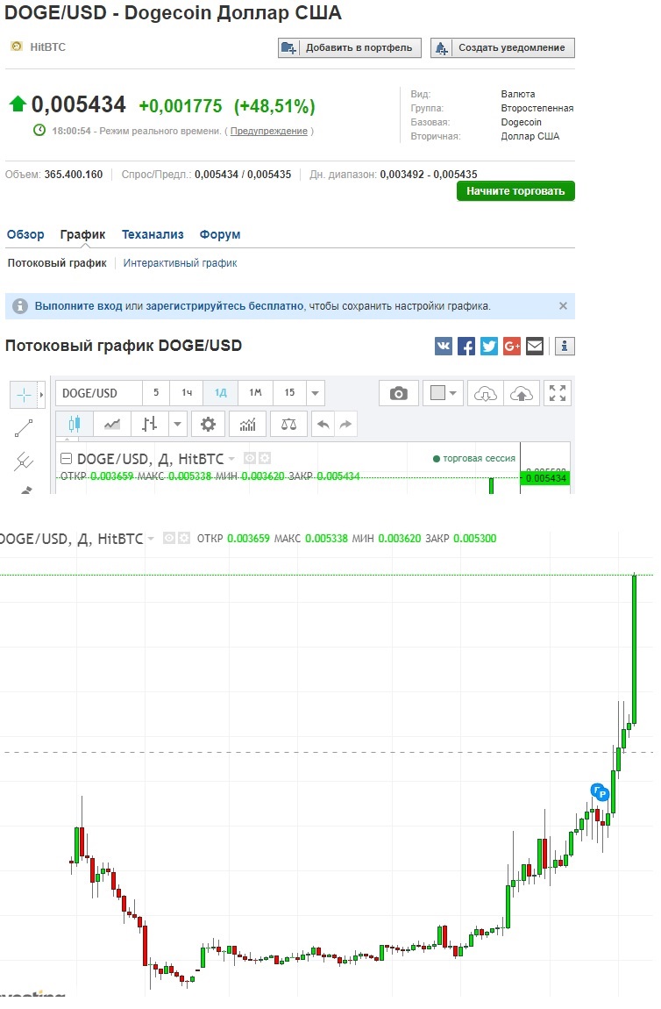The height and width of the screenshot is (1009, 661).
Task: Select the pitchfork drawing tool
Action: (24, 462)
